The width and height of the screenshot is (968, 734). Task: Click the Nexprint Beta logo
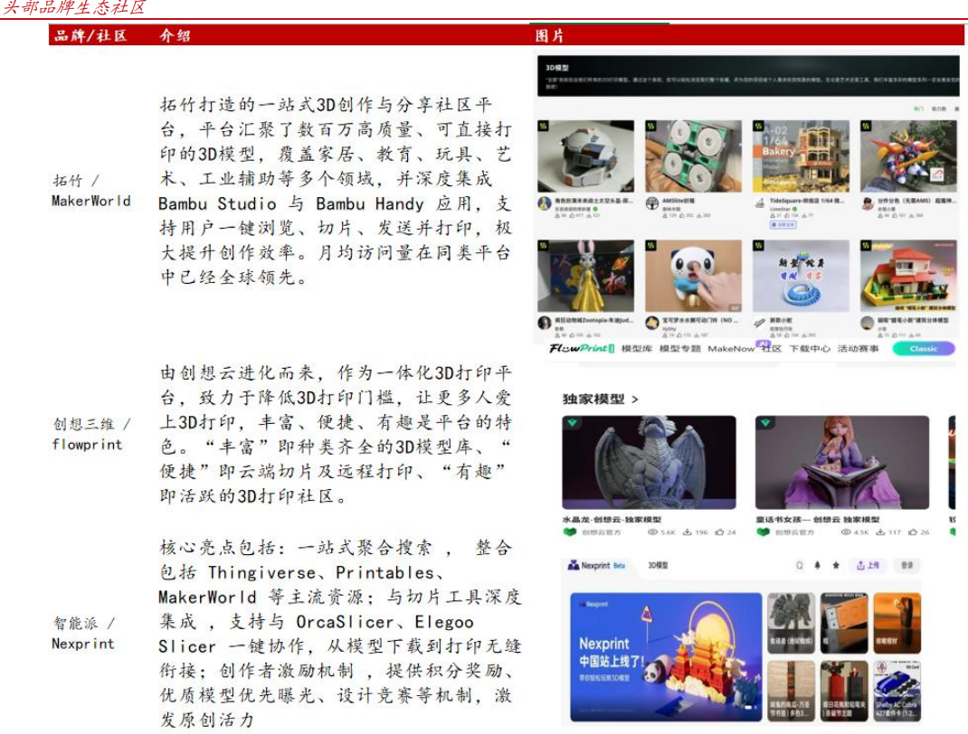coord(596,565)
